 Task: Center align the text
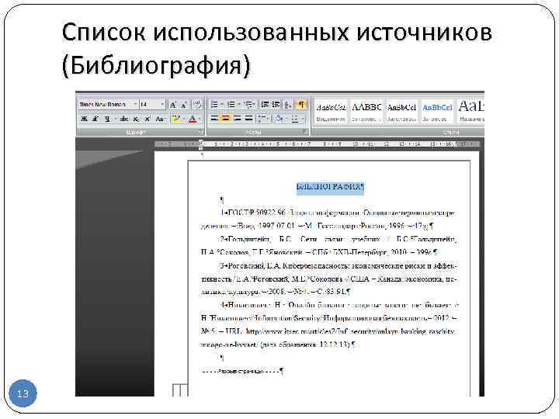pyautogui.click(x=226, y=119)
